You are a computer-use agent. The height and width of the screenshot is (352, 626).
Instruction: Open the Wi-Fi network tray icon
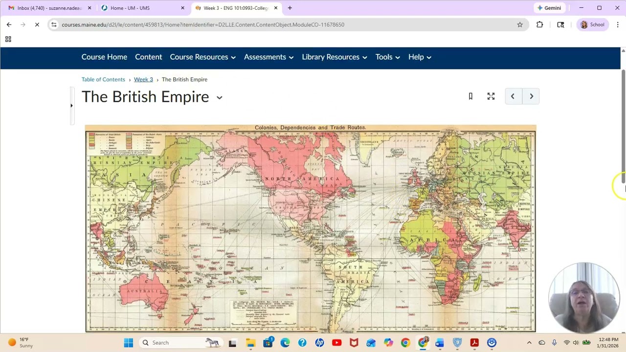[566, 343]
